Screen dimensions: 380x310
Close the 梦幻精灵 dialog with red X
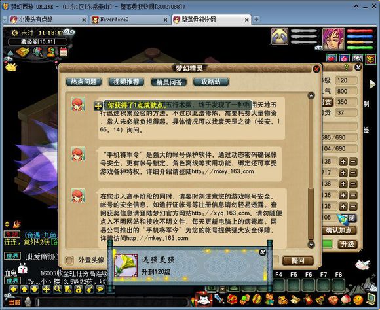tap(316, 69)
